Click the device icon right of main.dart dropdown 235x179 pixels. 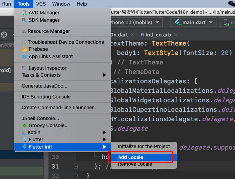(x=226, y=22)
